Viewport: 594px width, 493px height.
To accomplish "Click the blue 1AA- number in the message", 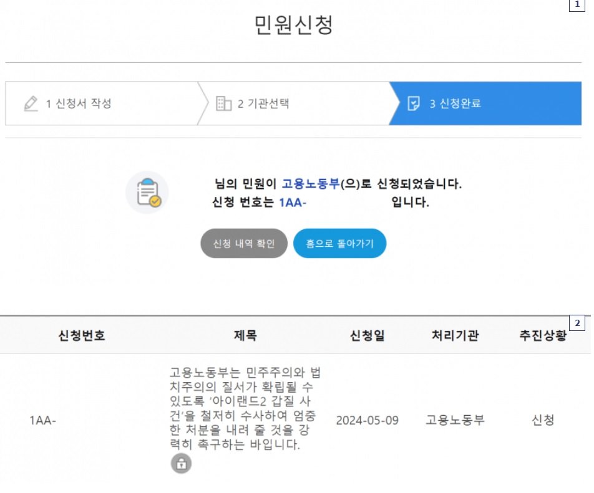I will (292, 203).
